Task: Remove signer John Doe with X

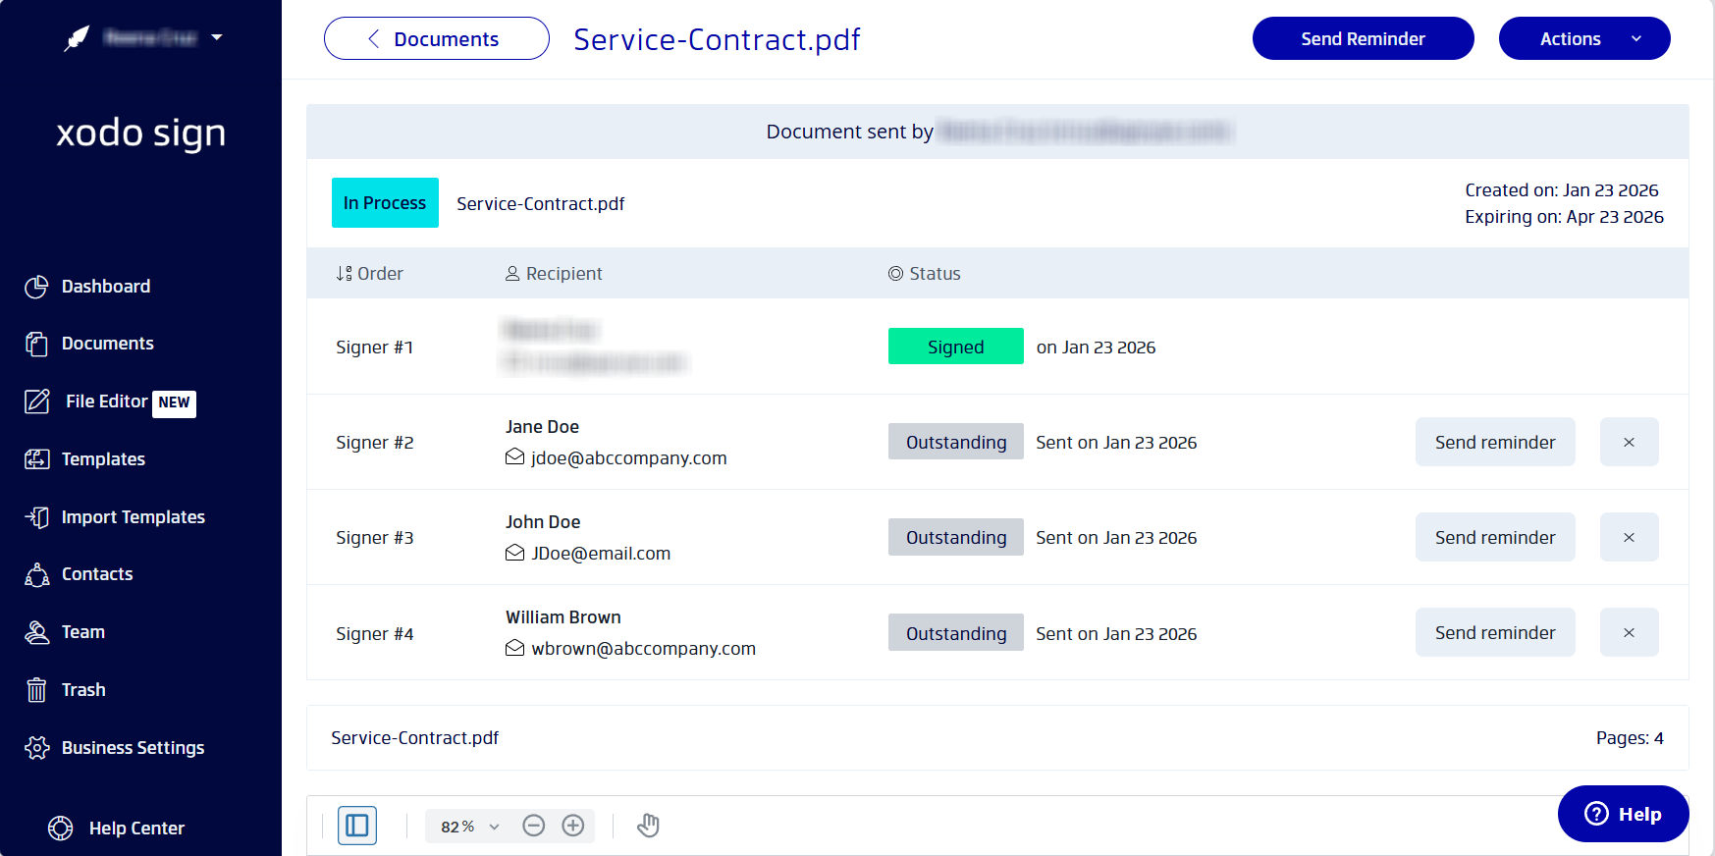Action: click(1630, 537)
